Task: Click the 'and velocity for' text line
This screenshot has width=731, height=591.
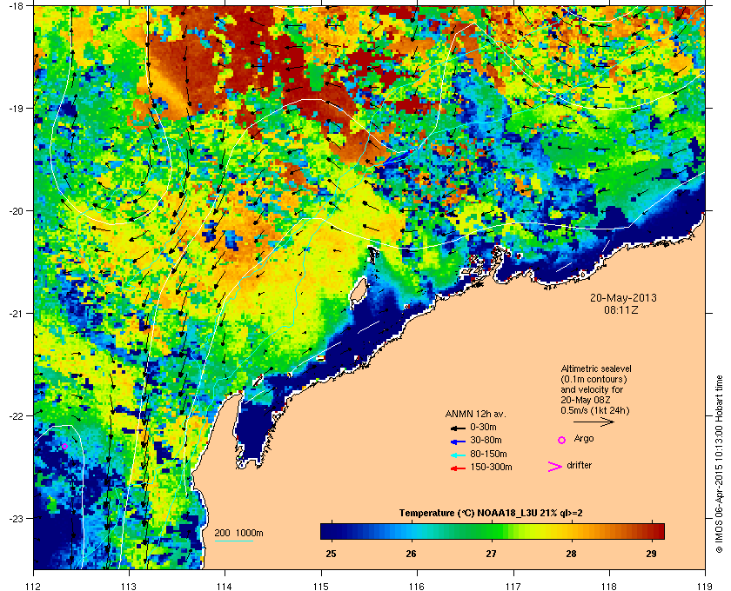Action: tap(592, 389)
